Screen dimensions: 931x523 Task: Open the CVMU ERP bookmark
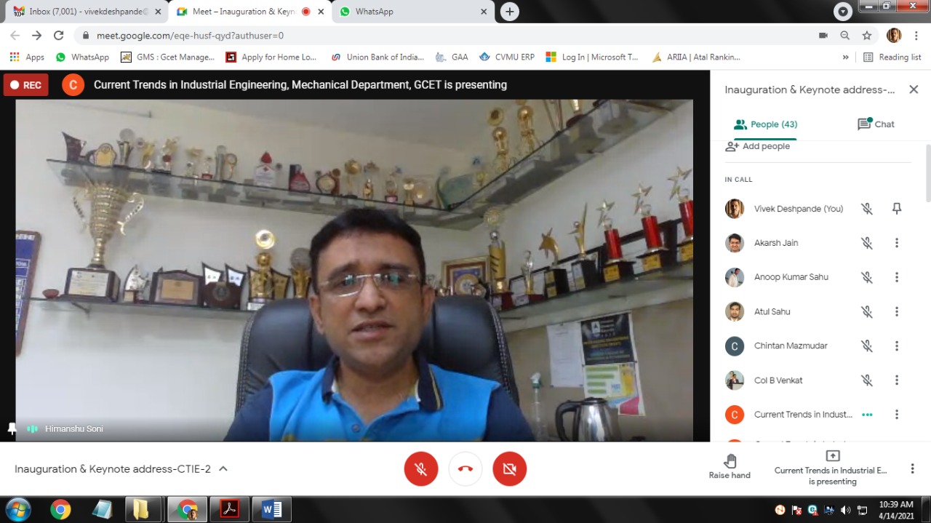coord(507,57)
